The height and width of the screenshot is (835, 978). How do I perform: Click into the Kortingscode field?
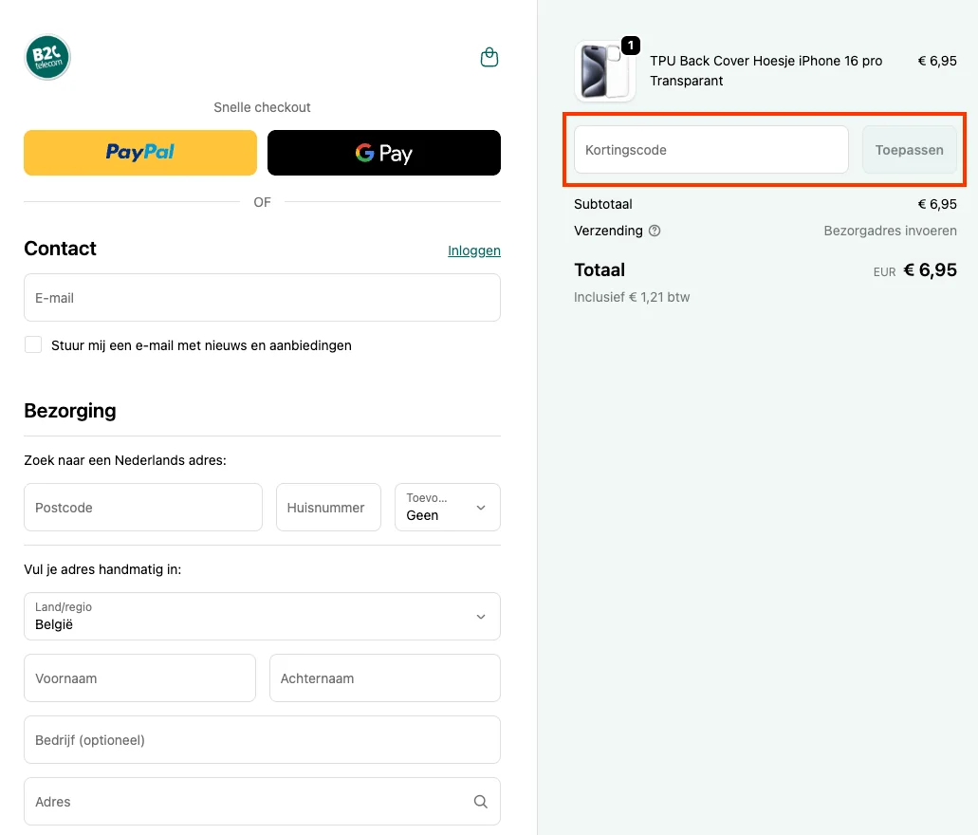click(x=710, y=150)
